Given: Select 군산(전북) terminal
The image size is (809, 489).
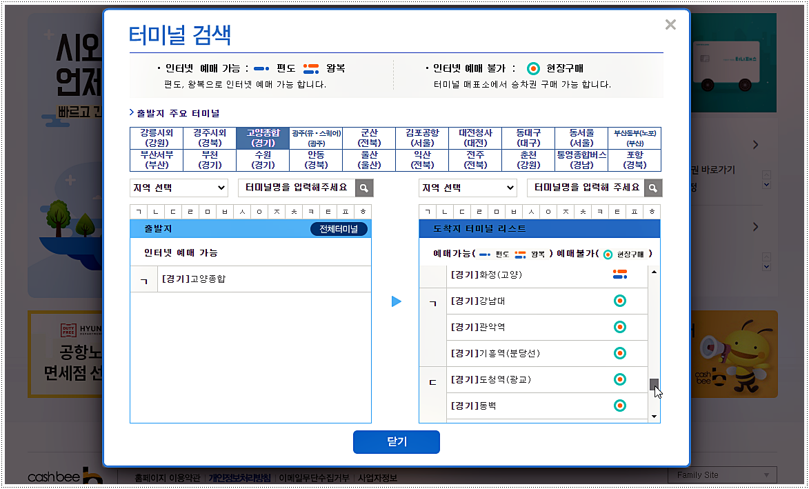Looking at the screenshot, I should coord(369,138).
